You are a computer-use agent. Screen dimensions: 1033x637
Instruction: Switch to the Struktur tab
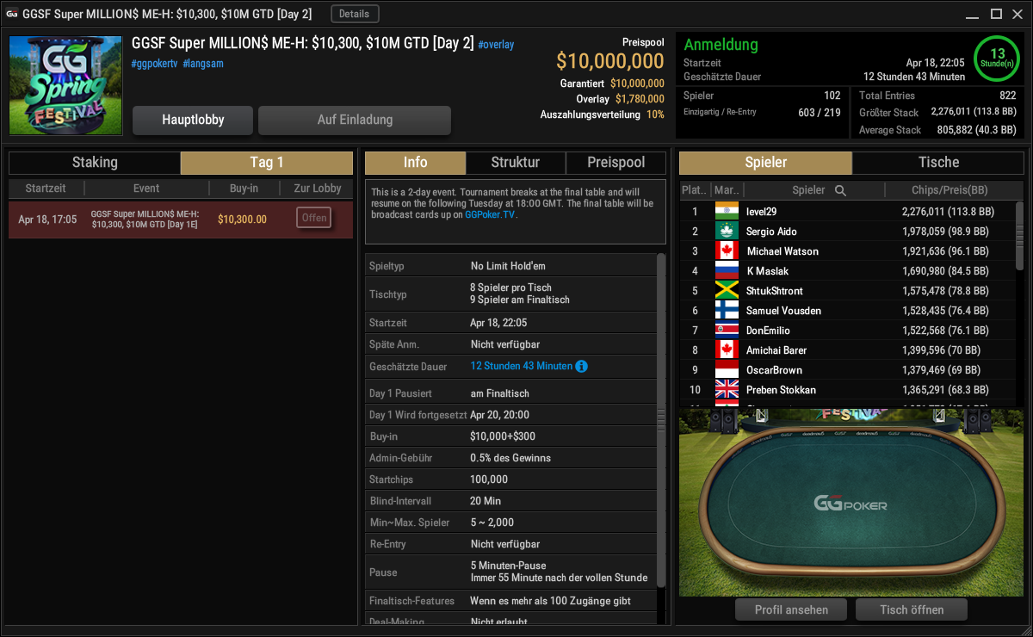[x=516, y=163]
